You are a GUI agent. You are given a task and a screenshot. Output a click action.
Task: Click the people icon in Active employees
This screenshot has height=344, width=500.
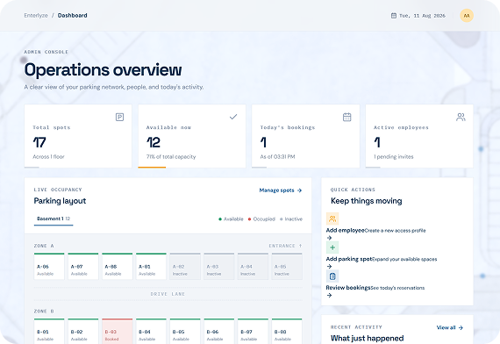(461, 117)
